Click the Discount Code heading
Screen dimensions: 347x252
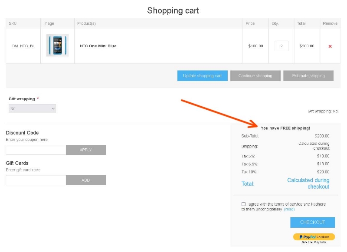(23, 133)
